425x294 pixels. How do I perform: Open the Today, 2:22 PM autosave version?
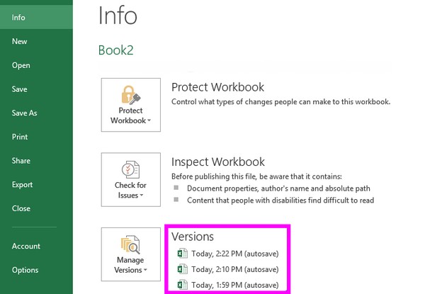(x=235, y=254)
